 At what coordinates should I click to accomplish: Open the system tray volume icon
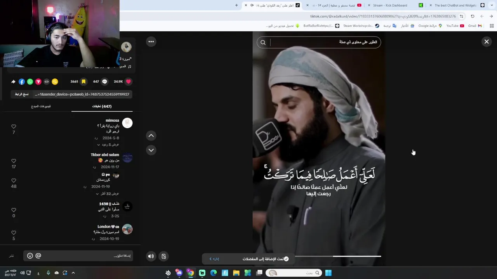pos(22,273)
